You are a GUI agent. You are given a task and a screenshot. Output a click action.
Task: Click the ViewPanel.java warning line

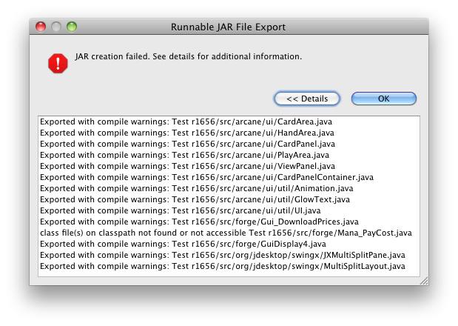point(187,166)
